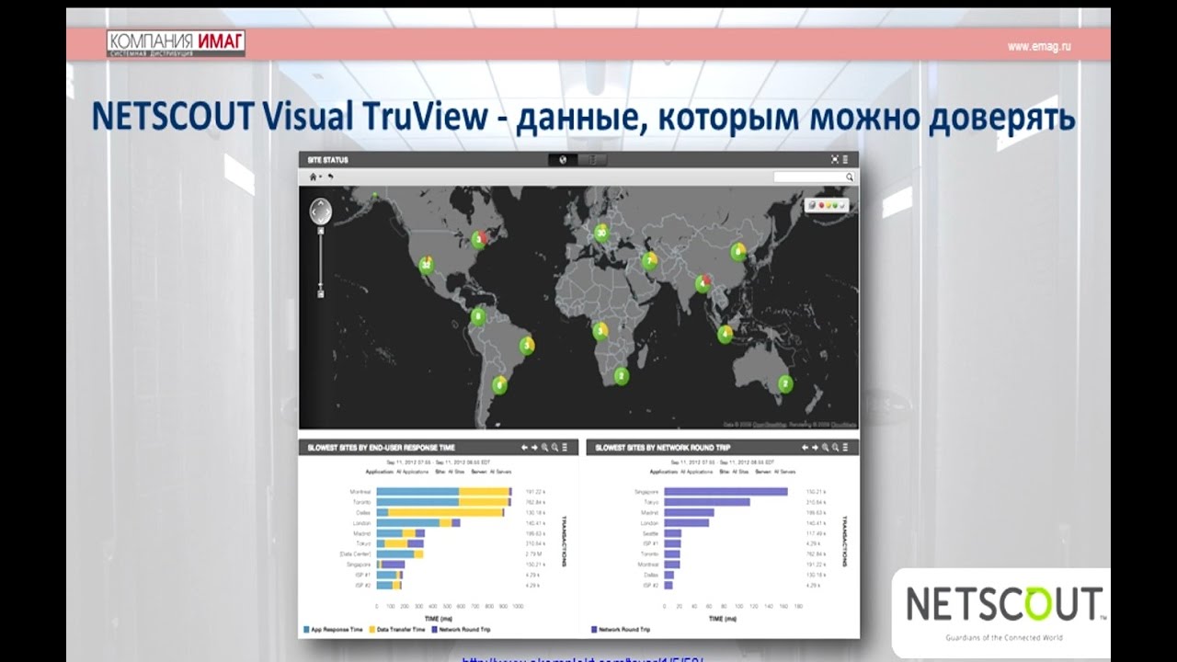The image size is (1177, 662).
Task: Click Seattle label in Network Round Trip chart
Action: click(652, 533)
